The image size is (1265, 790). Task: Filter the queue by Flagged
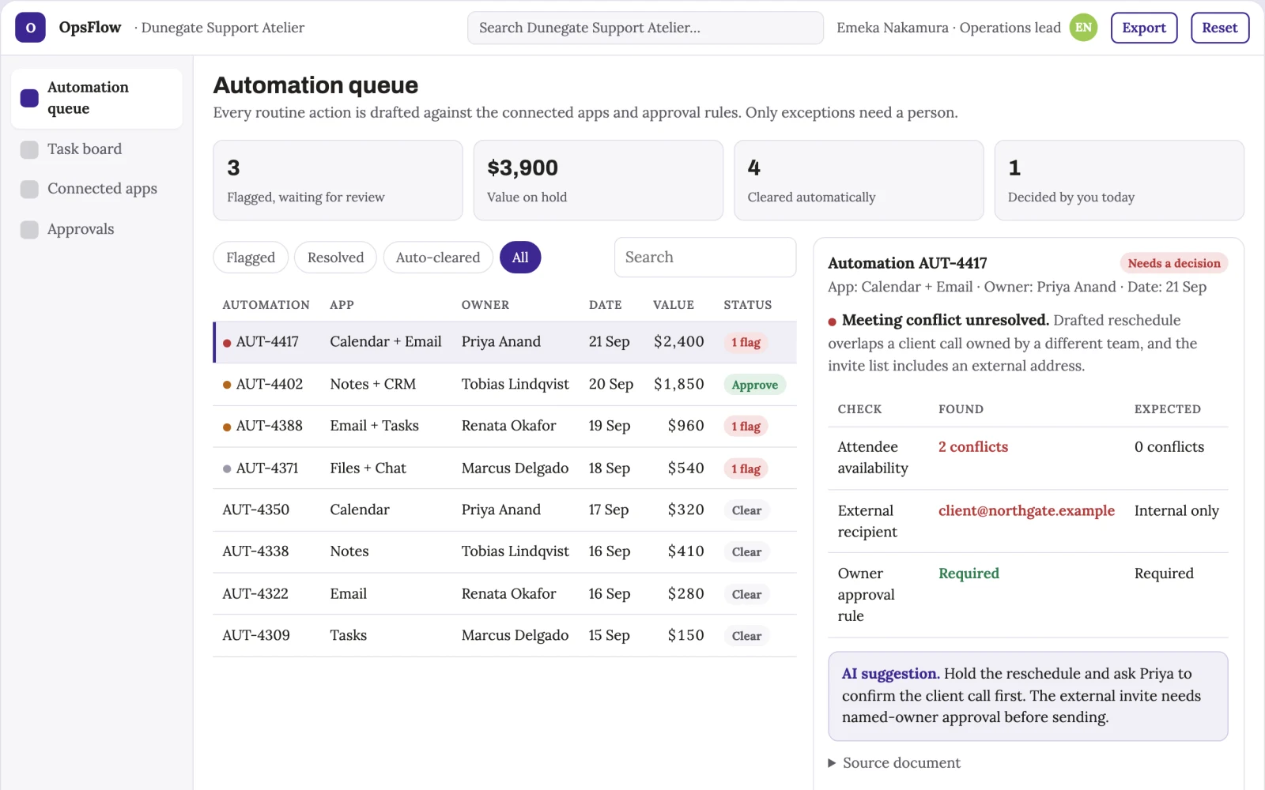coord(251,258)
